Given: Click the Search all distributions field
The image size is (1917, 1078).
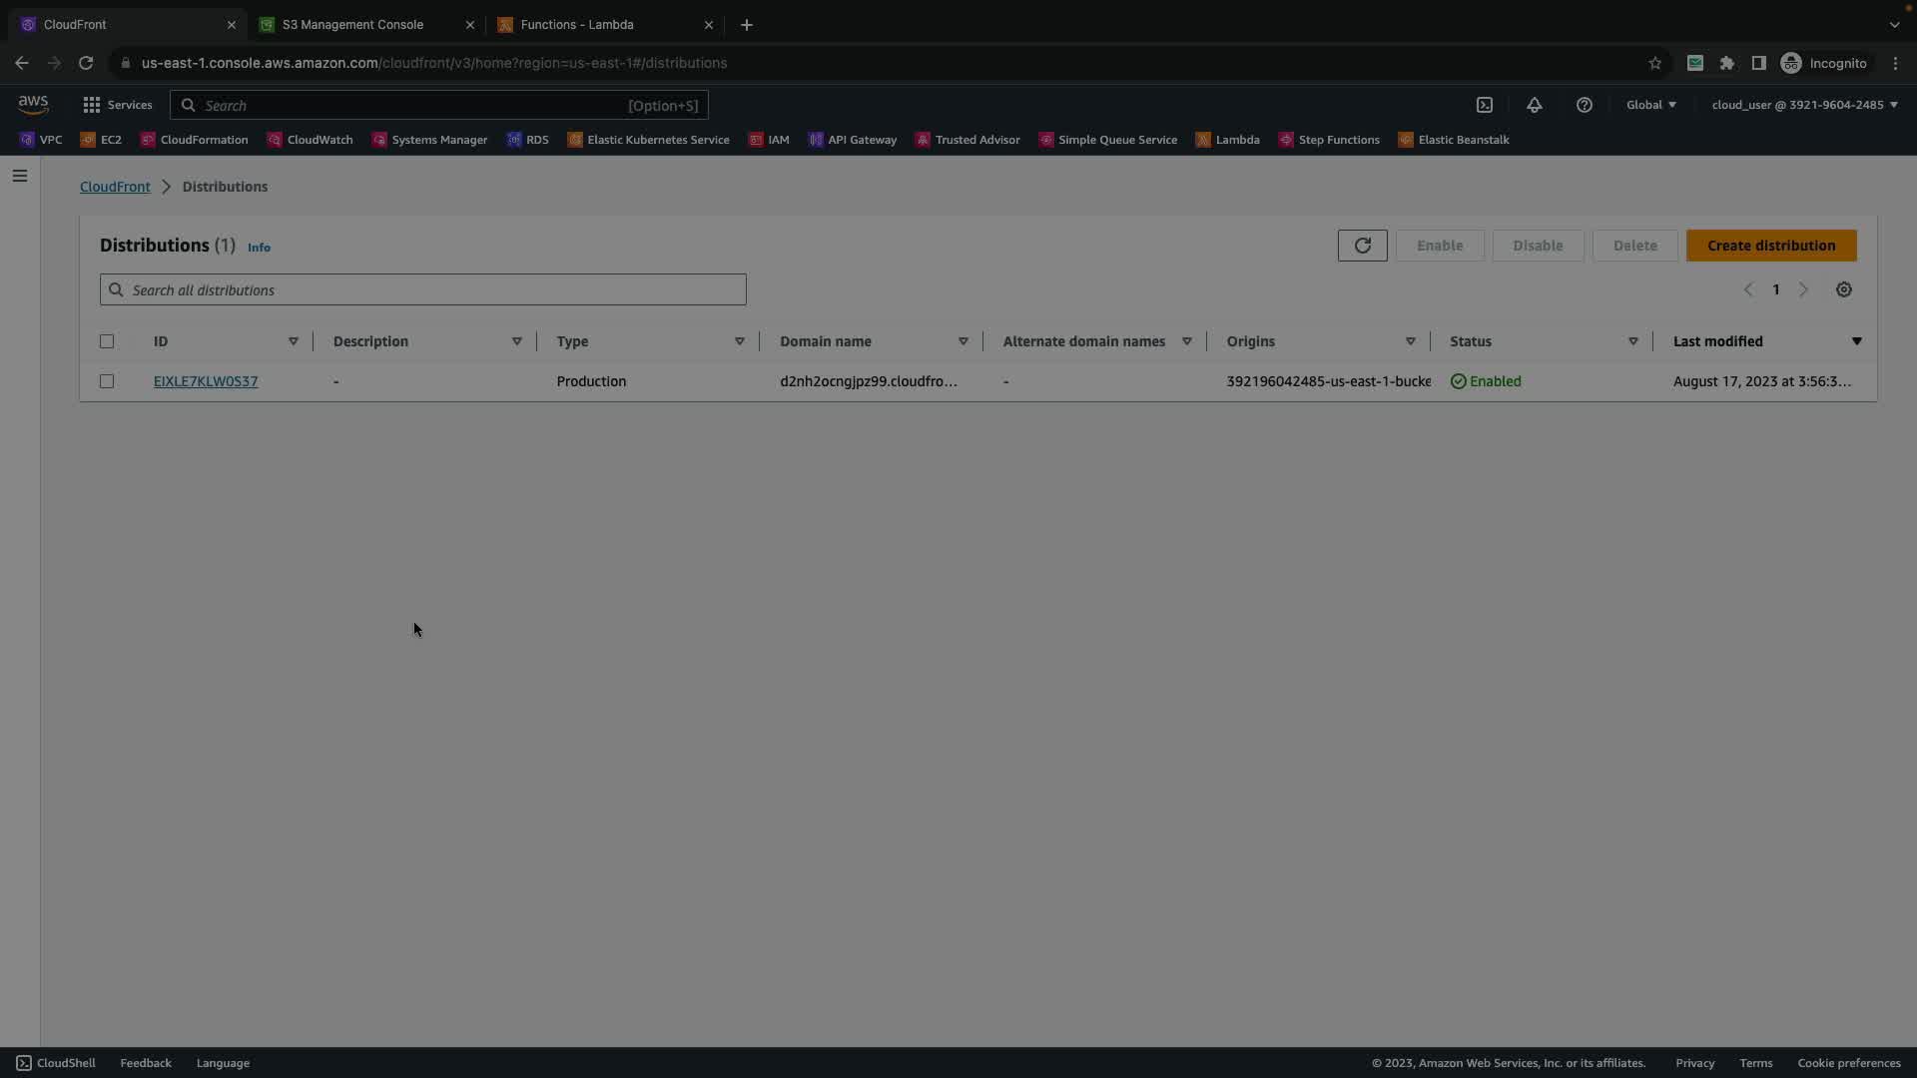Looking at the screenshot, I should point(423,289).
